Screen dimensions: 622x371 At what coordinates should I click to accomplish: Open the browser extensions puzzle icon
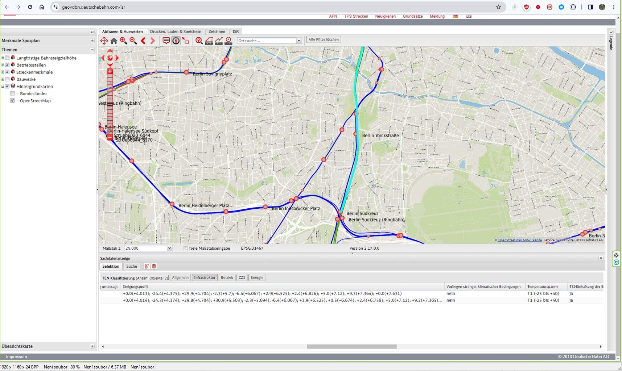(x=573, y=7)
